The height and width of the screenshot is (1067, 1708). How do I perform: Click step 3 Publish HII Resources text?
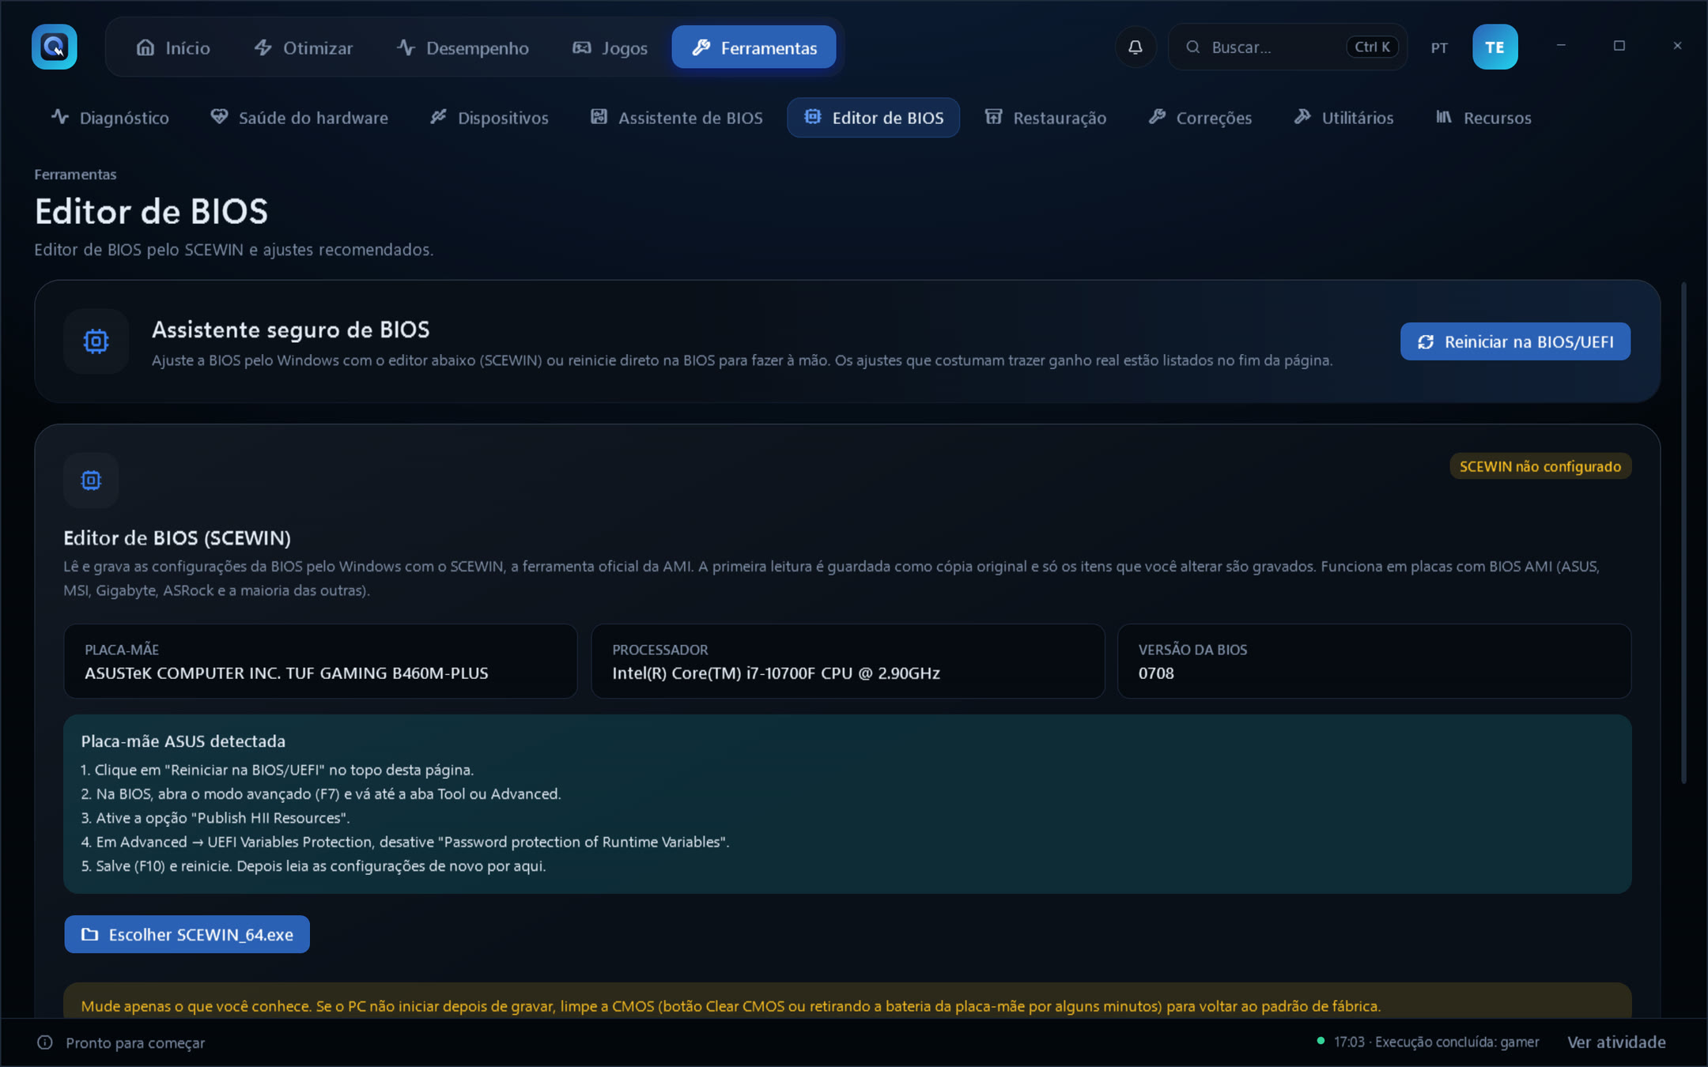pos(215,818)
